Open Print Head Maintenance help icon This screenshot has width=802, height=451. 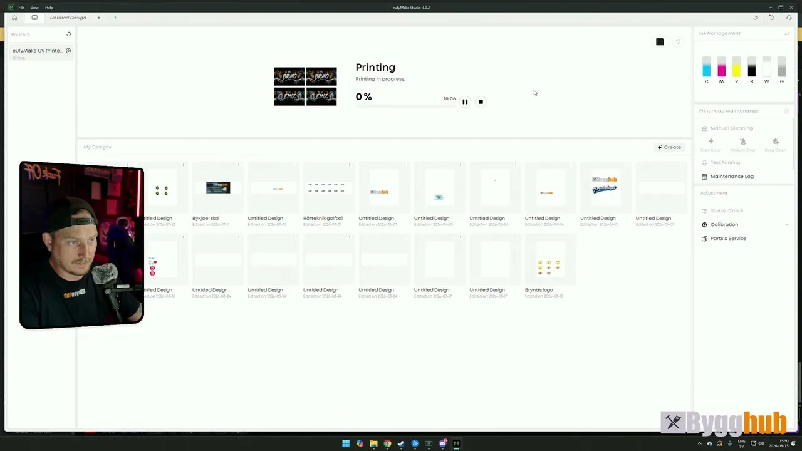tap(787, 111)
